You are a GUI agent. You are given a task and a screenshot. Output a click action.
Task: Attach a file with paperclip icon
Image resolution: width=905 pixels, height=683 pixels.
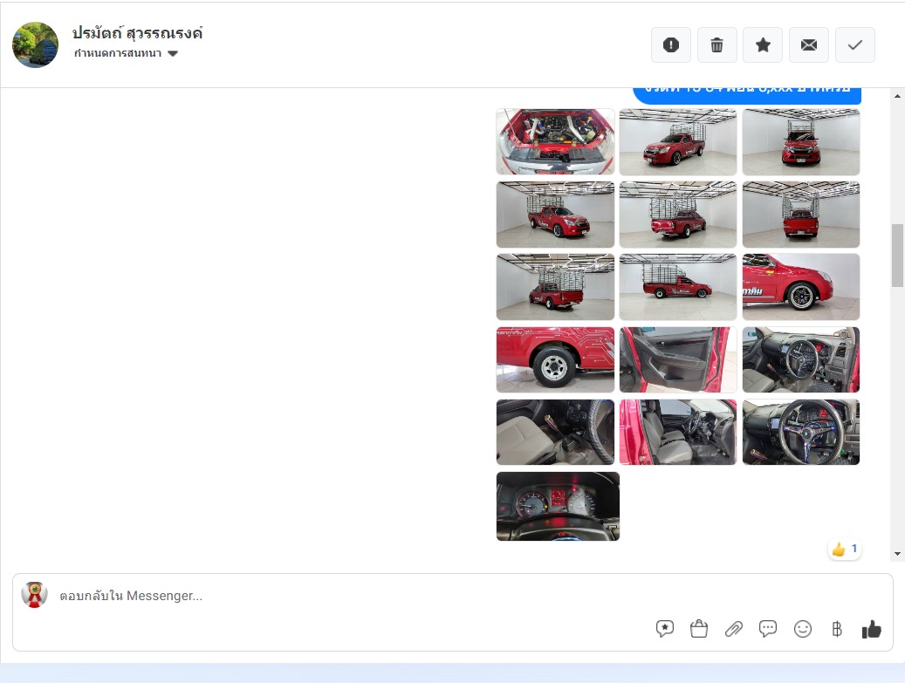pos(734,629)
